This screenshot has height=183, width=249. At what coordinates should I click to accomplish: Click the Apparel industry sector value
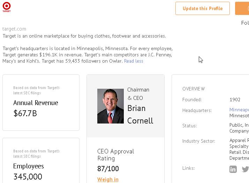[x=239, y=149]
